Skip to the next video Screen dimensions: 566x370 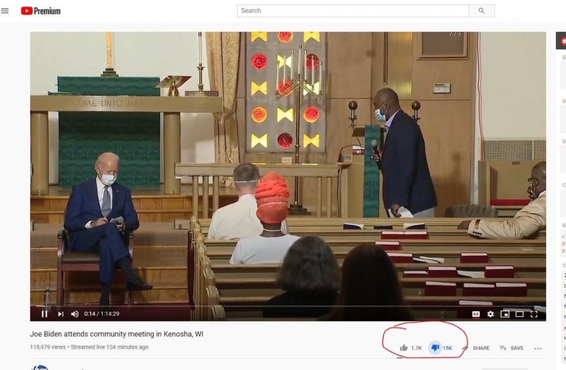tap(61, 314)
